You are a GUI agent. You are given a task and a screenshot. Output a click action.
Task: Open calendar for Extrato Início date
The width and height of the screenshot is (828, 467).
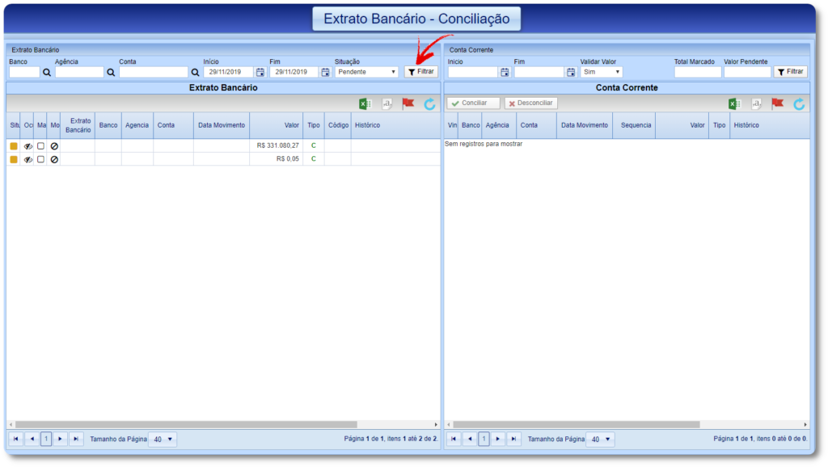click(x=260, y=72)
